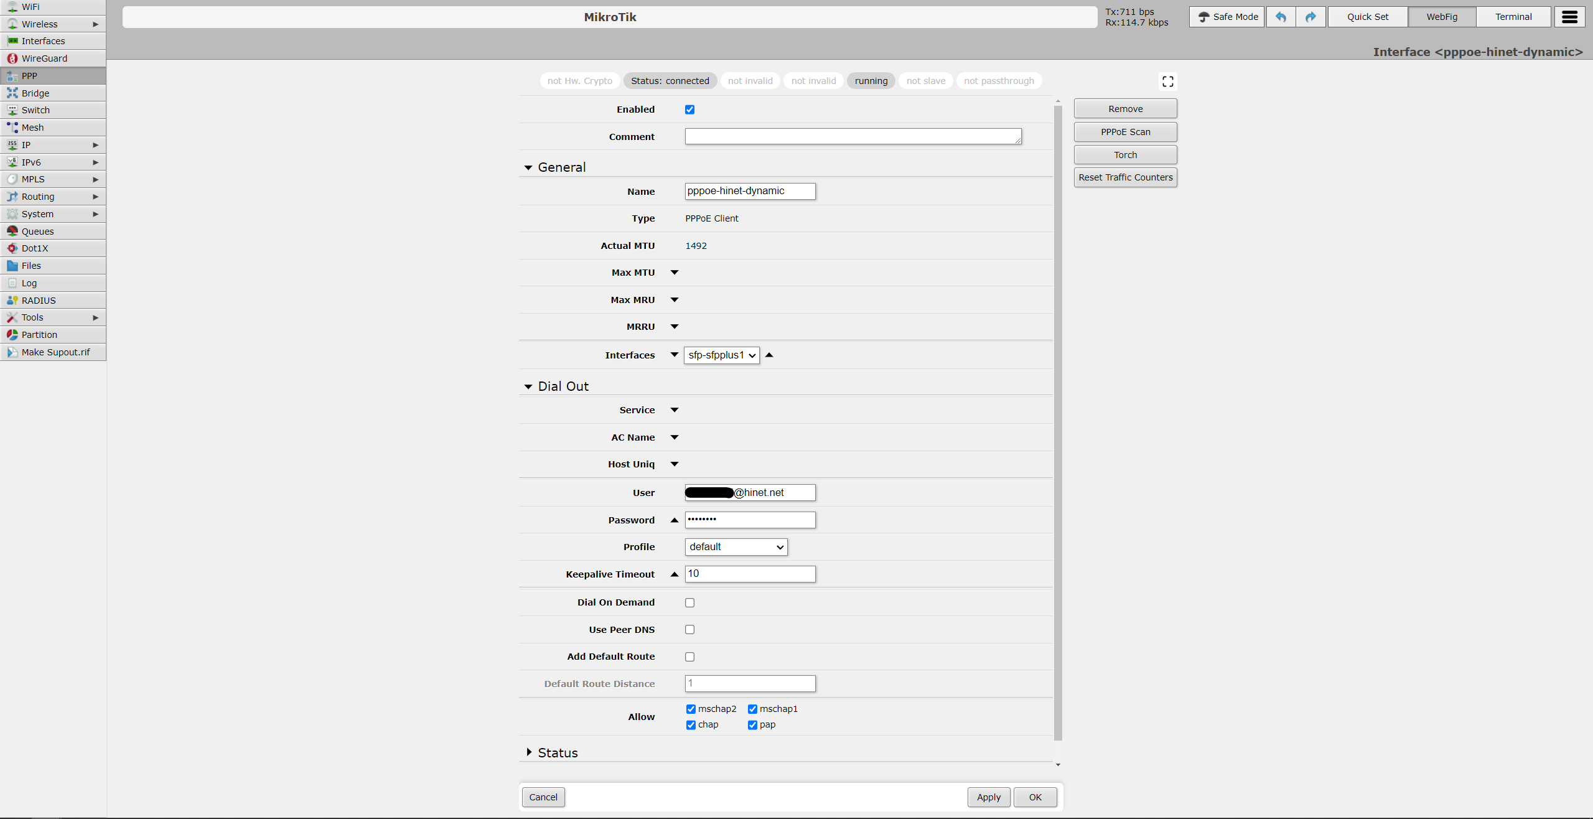Open the RADIUS sidebar entry
This screenshot has height=819, width=1593.
coord(39,301)
